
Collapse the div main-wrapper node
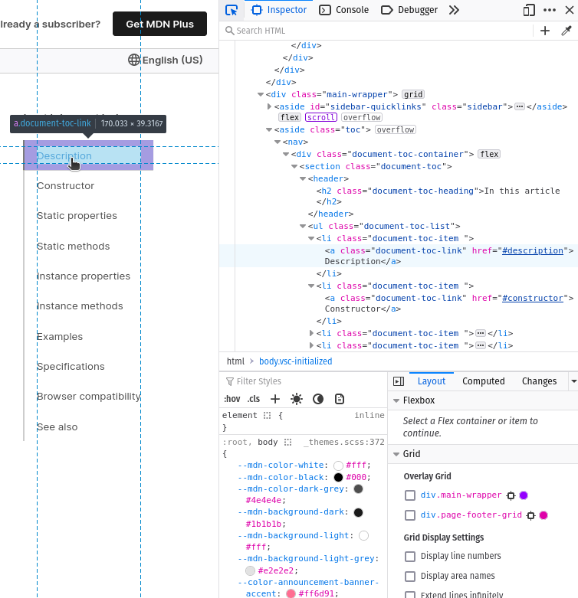(x=261, y=94)
